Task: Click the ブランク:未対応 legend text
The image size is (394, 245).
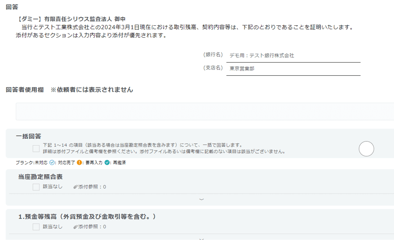Action: pos(31,162)
